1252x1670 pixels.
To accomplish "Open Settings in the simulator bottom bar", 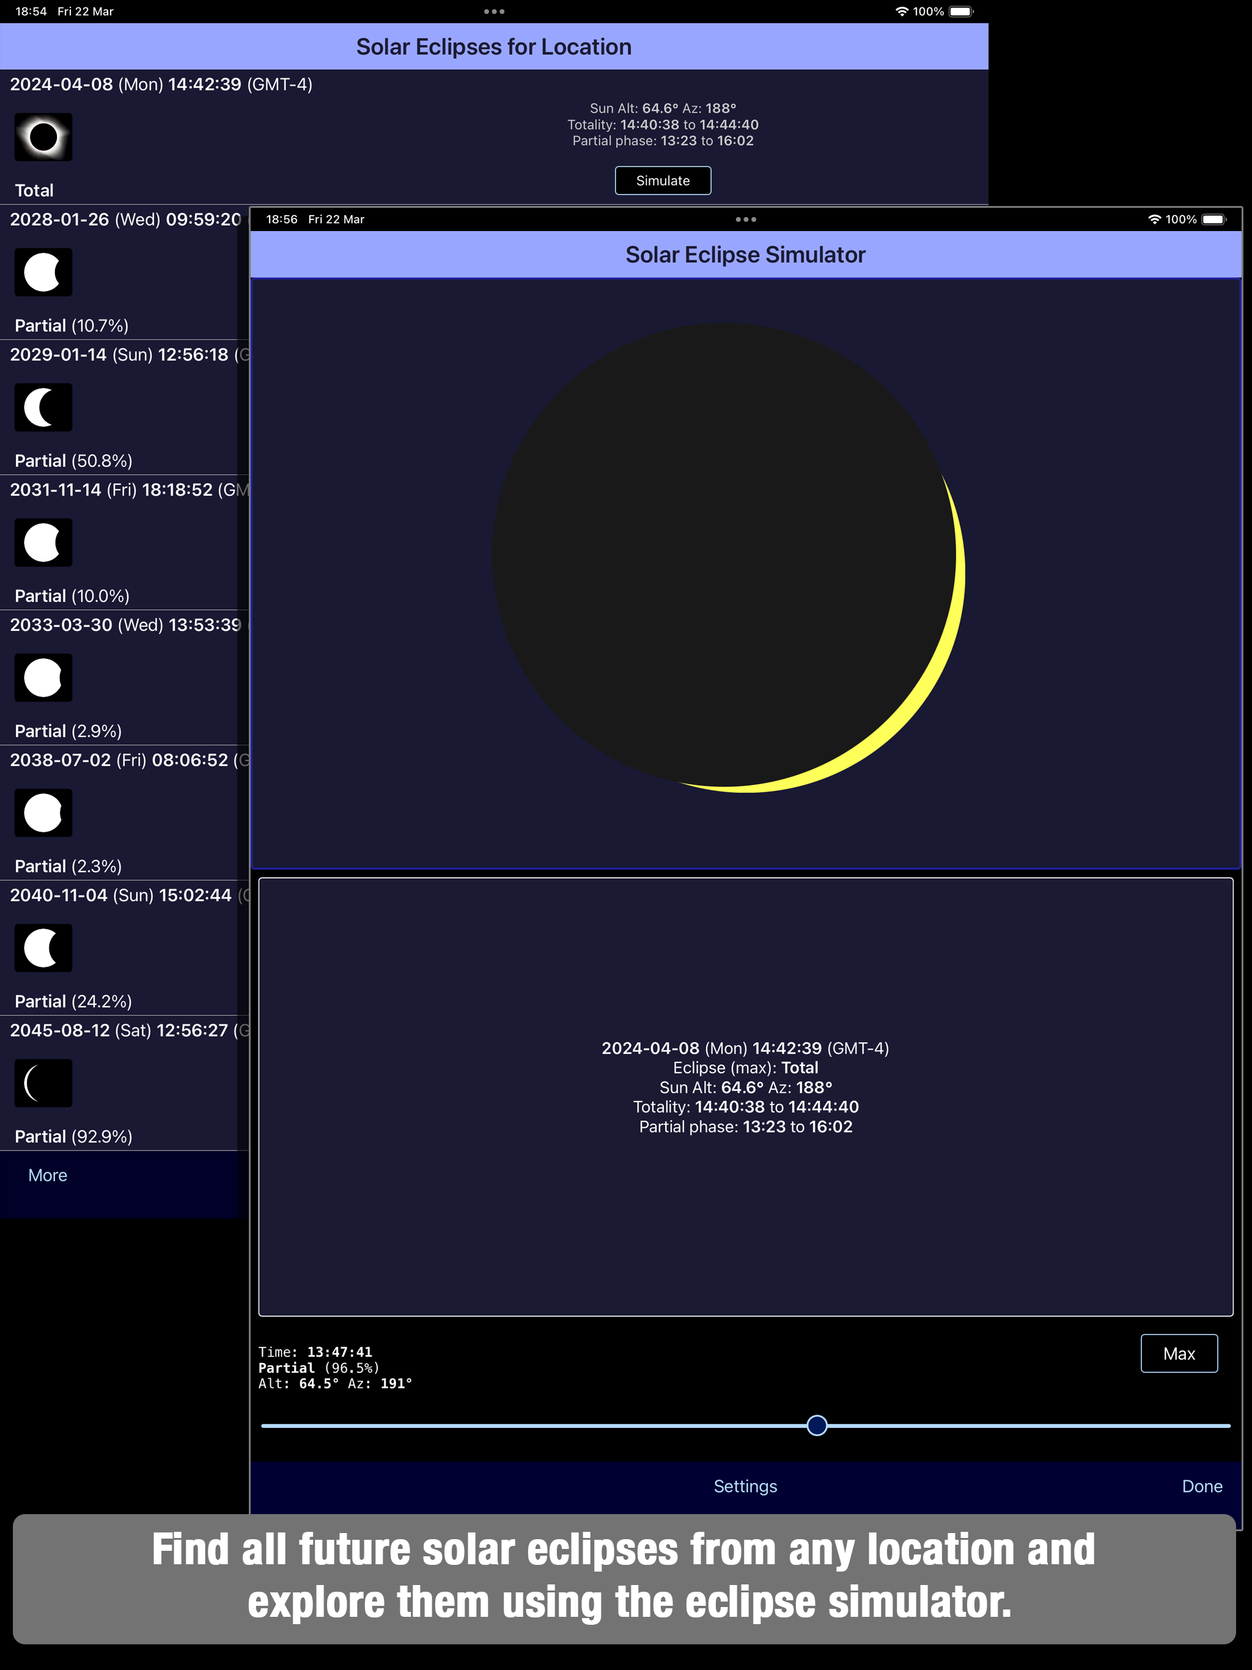I will [x=745, y=1486].
